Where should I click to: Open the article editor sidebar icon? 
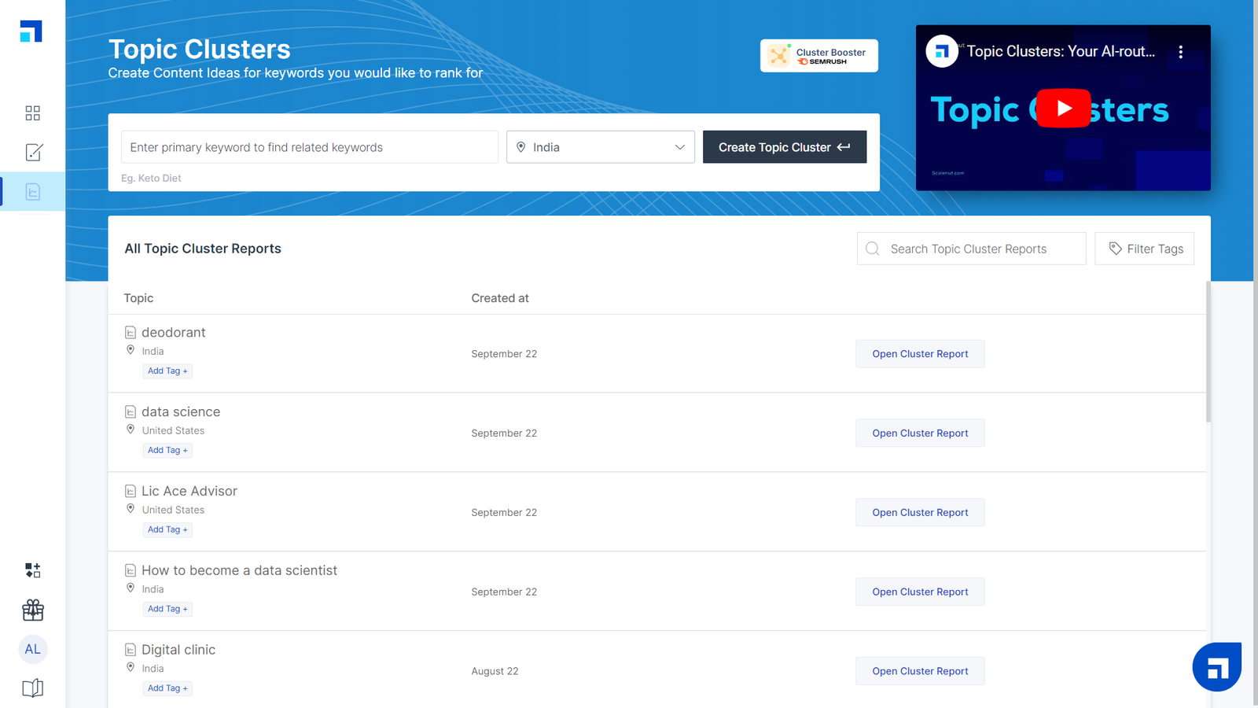(x=33, y=153)
